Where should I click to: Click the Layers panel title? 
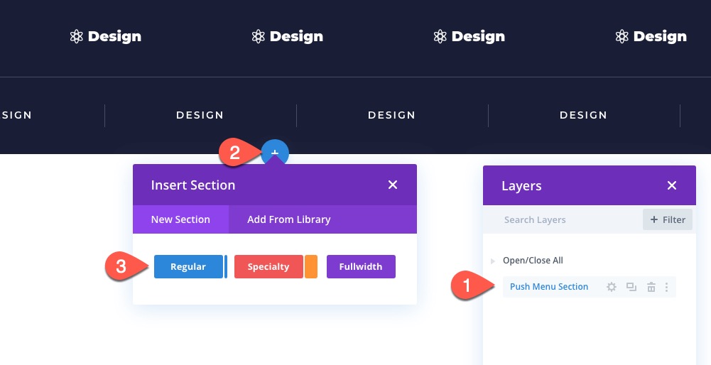(521, 186)
